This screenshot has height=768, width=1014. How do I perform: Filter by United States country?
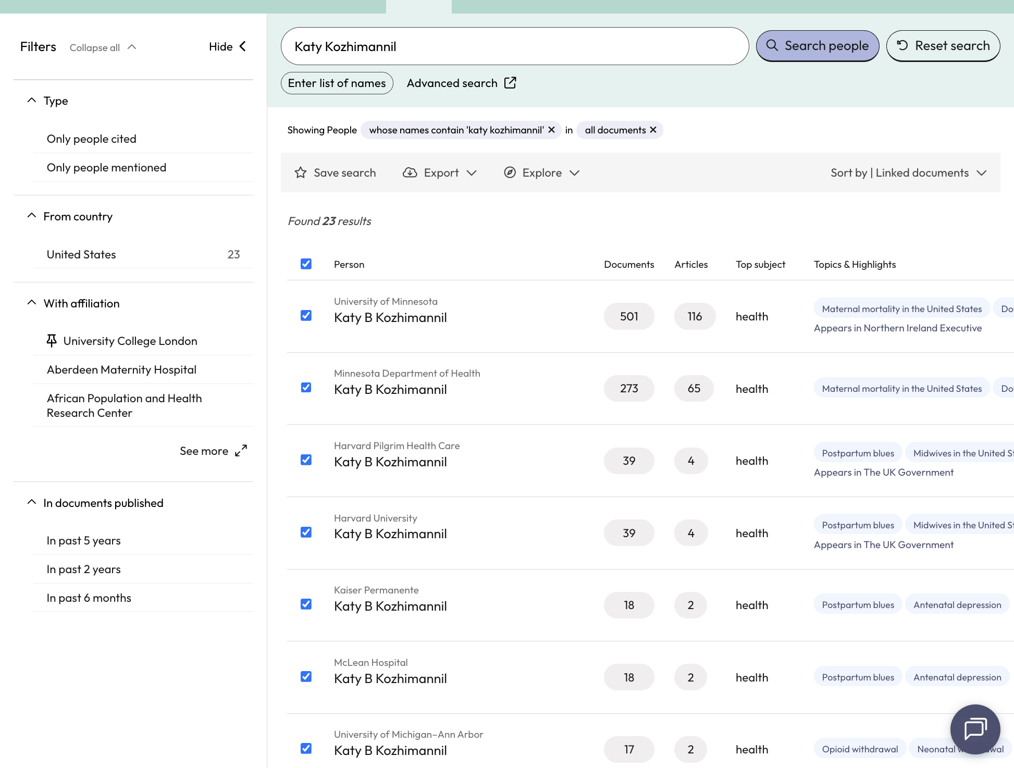[143, 254]
